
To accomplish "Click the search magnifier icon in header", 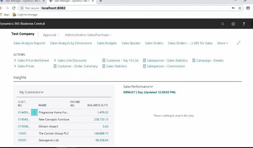I will click(223, 24).
